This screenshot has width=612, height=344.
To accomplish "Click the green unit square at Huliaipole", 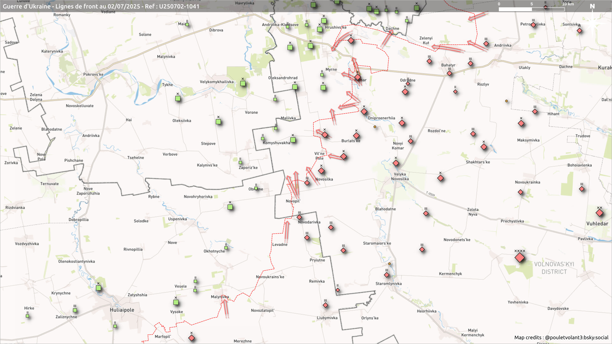I will (98, 288).
